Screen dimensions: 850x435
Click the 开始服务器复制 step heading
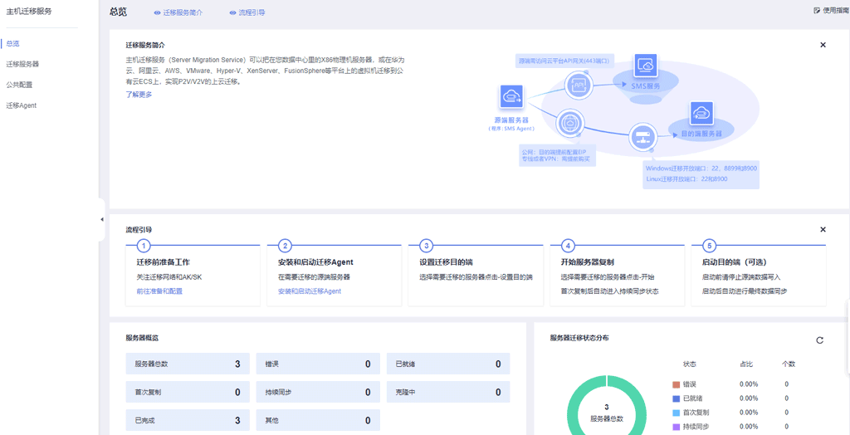[588, 262]
